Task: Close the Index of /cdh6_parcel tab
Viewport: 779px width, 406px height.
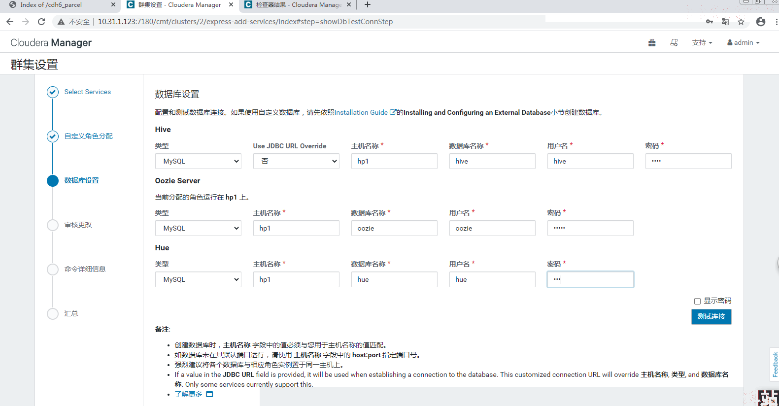Action: (x=113, y=4)
